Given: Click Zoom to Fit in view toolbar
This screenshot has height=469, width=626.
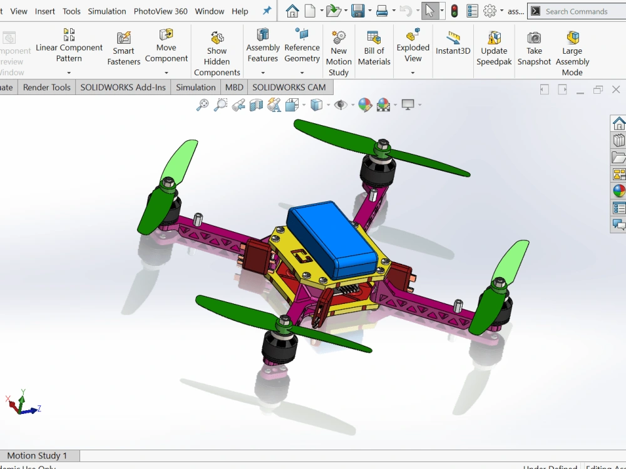Looking at the screenshot, I should tap(202, 105).
